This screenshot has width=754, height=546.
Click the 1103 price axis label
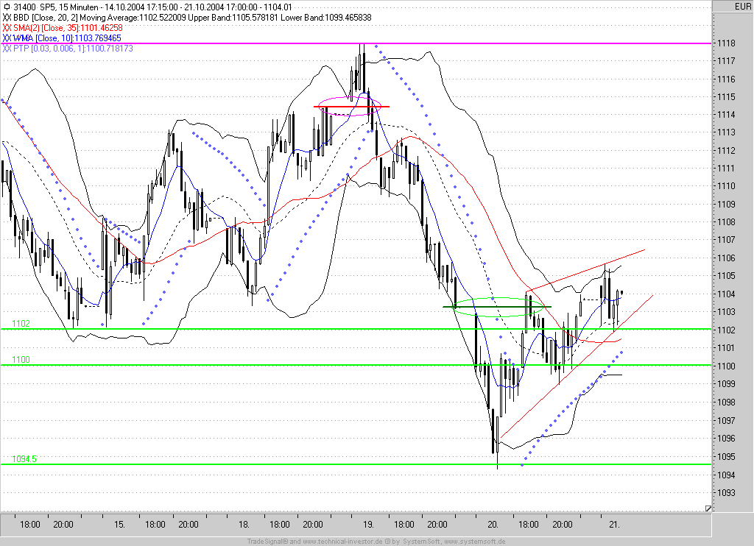(726, 312)
